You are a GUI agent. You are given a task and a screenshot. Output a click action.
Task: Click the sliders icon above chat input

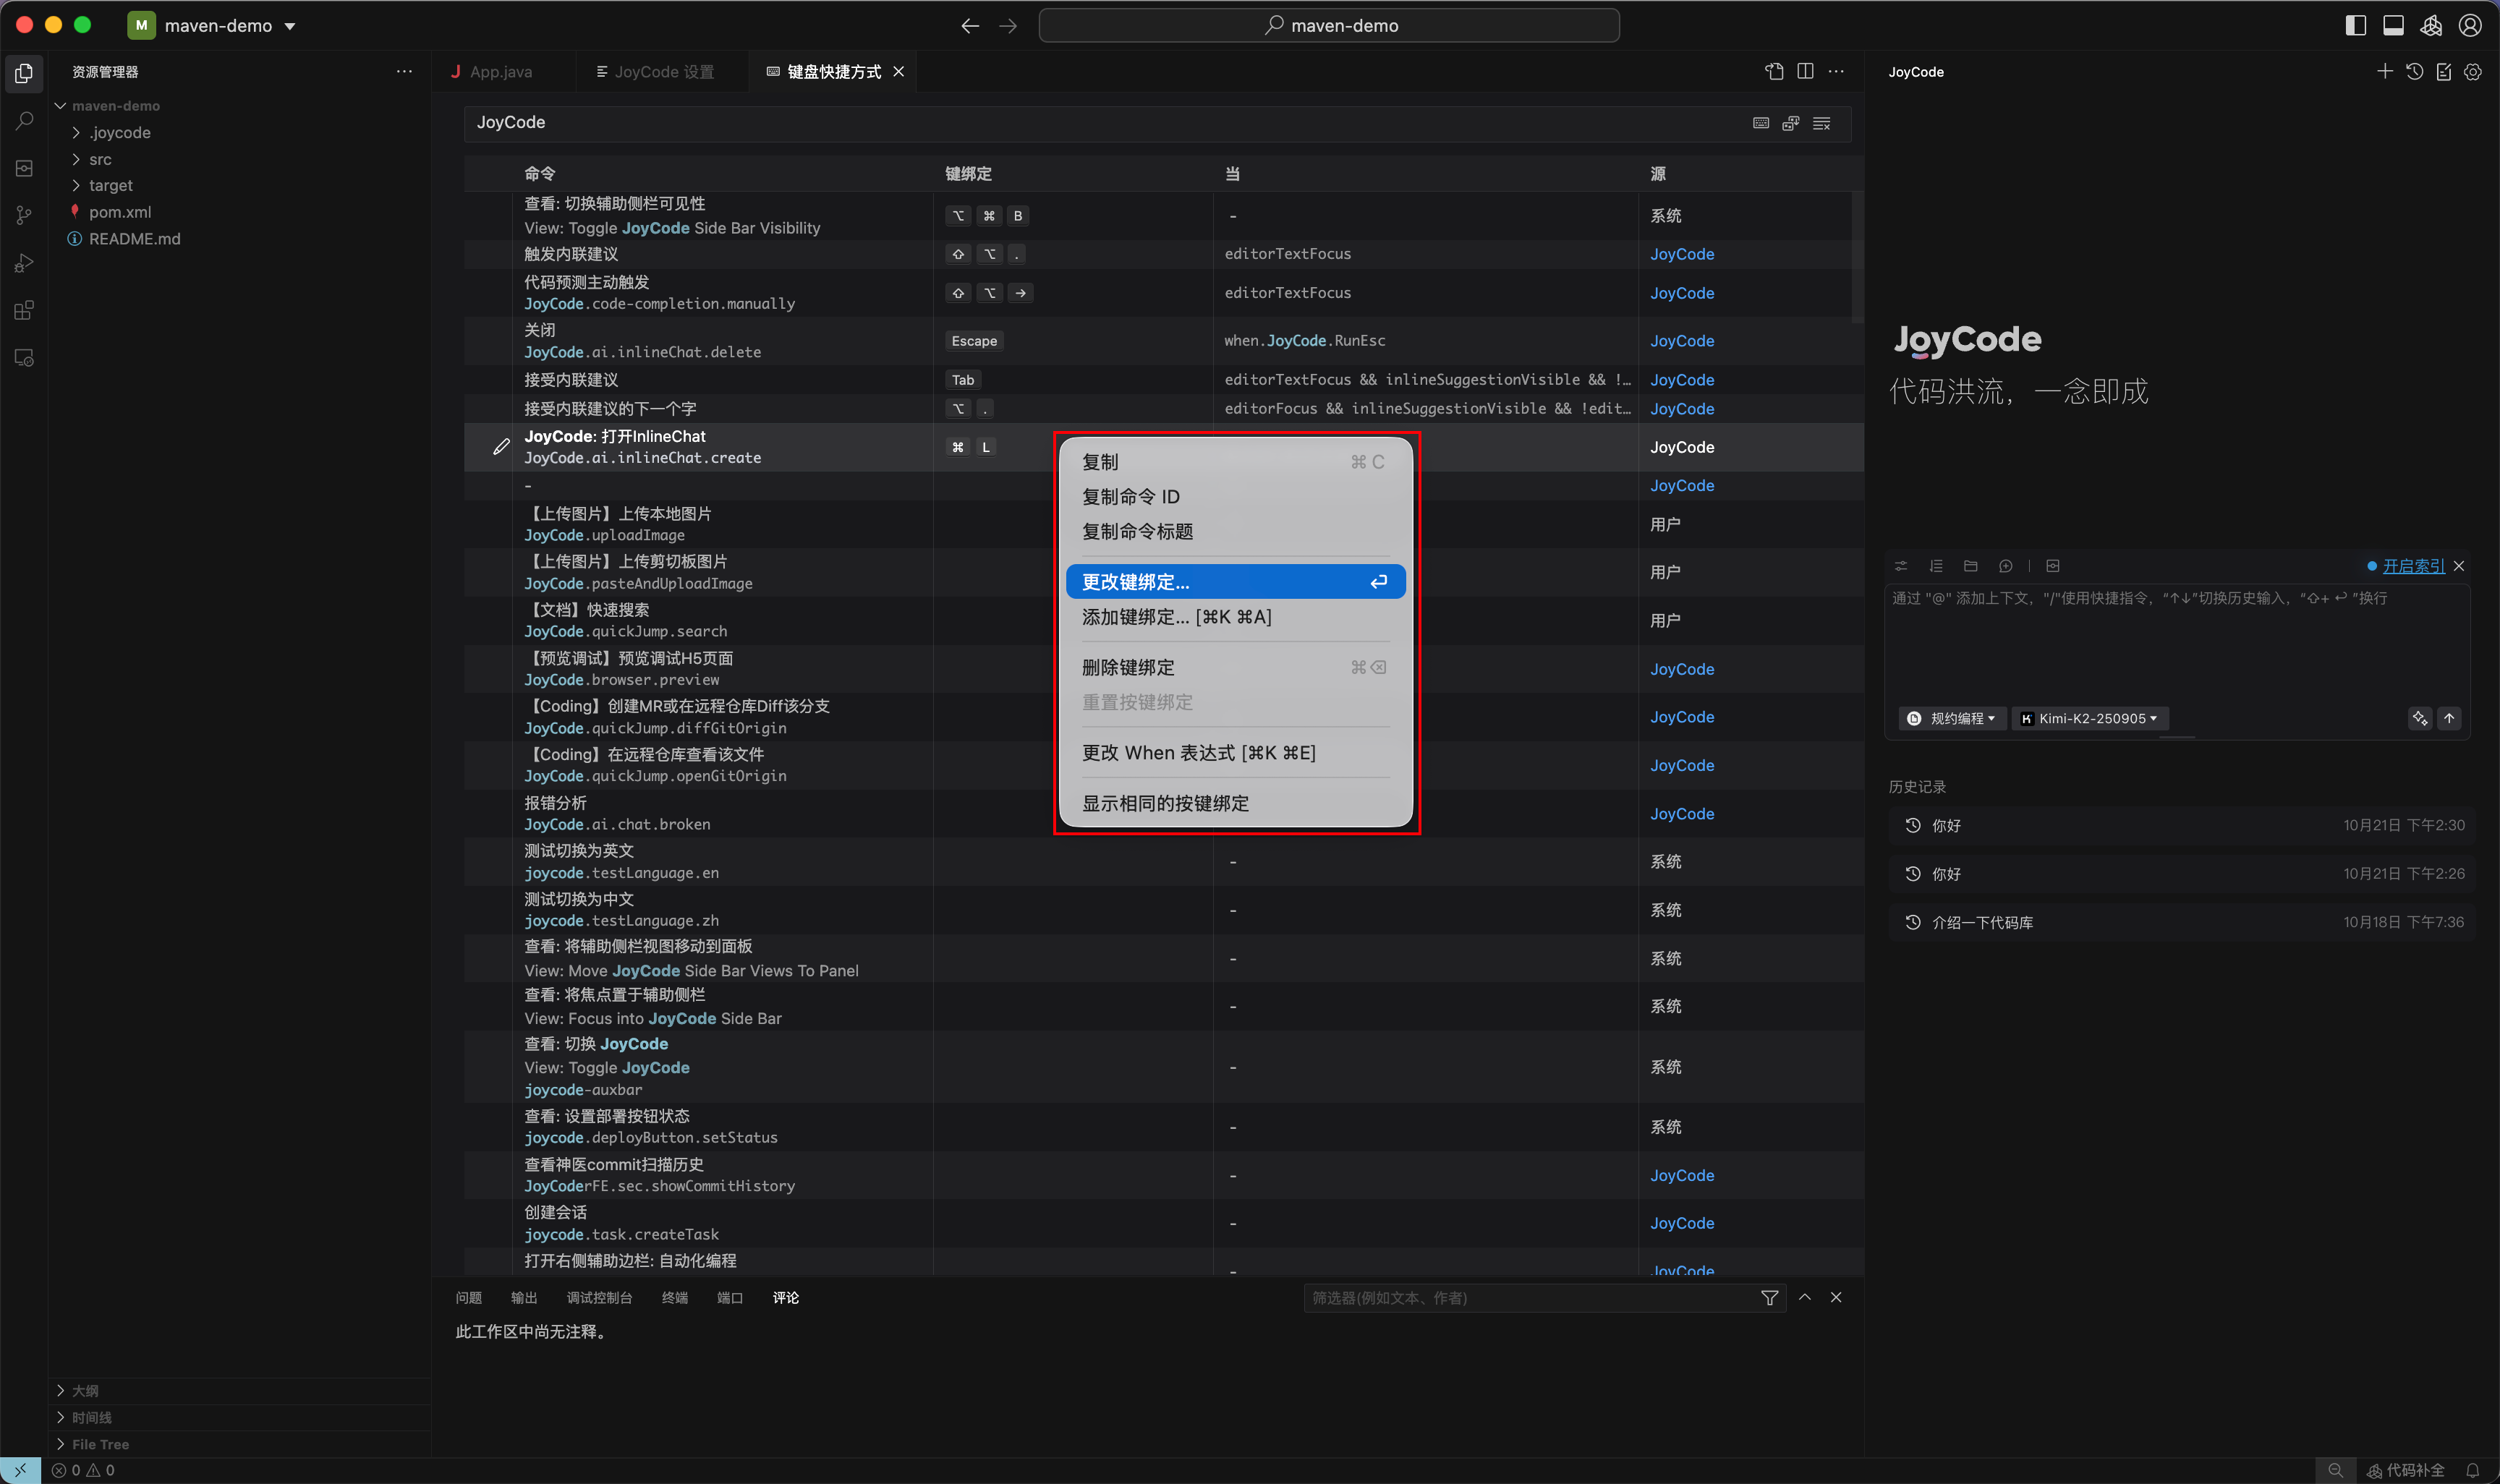tap(1901, 566)
